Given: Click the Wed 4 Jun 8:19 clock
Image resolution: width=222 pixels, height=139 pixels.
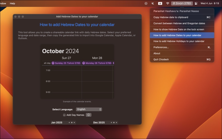Looking at the screenshot, I should (x=210, y=3).
